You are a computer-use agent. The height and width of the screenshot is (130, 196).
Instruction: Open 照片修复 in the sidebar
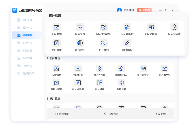tap(27, 50)
